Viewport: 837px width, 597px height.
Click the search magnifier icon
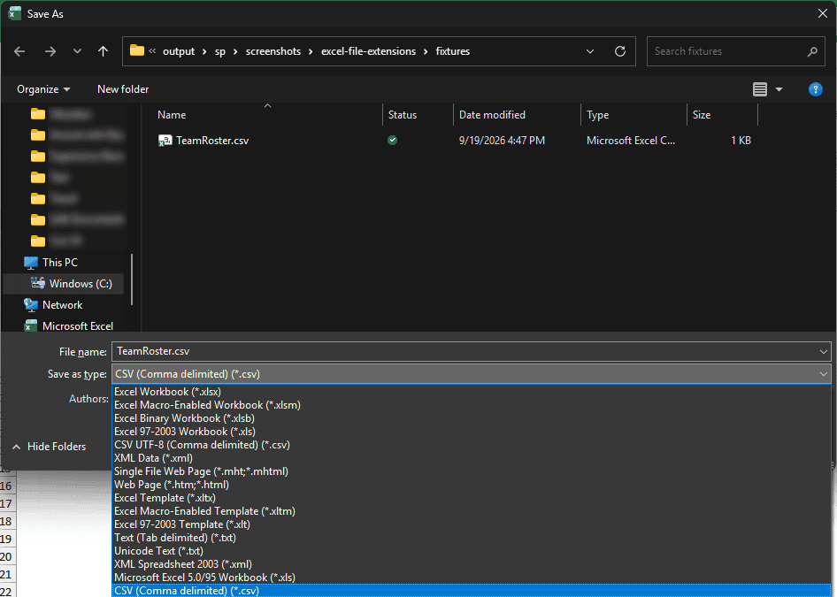click(x=812, y=51)
